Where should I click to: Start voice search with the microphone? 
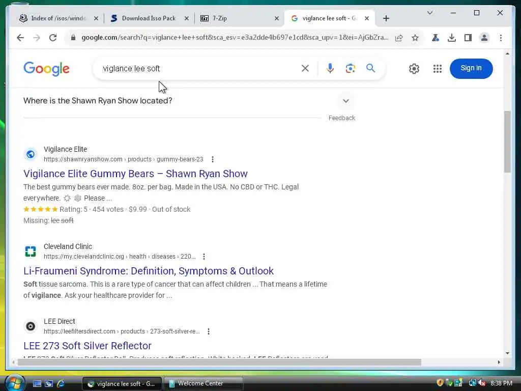330,69
